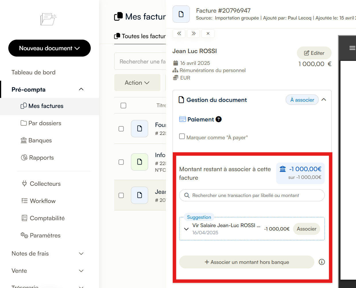Tick the checkbox for the Four invoice row
The width and height of the screenshot is (356, 288).
coord(121,129)
